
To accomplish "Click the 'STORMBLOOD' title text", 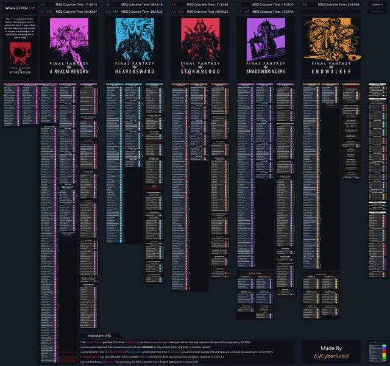I will 200,72.
